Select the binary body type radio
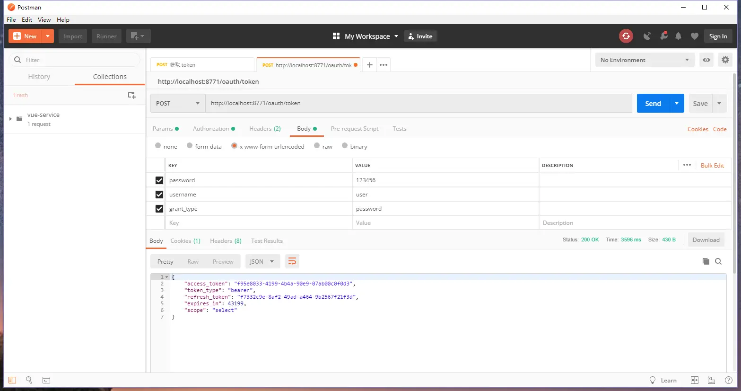This screenshot has width=741, height=391. coord(345,146)
